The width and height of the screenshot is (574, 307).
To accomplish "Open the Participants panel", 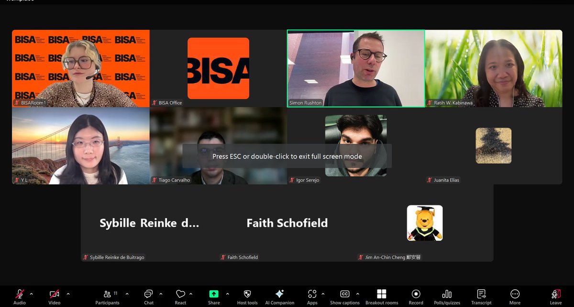I will point(107,296).
